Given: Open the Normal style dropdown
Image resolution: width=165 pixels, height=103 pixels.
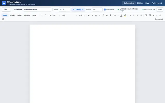Looking at the screenshot, I should pos(55,15).
